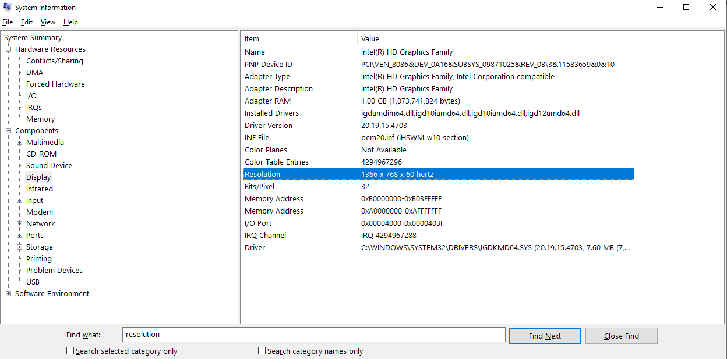Open the File menu
Image resolution: width=727 pixels, height=359 pixels.
coord(8,22)
